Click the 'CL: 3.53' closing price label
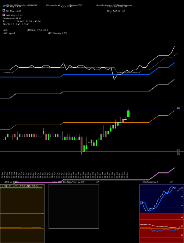This screenshot has width=184, height=243. click(x=67, y=7)
